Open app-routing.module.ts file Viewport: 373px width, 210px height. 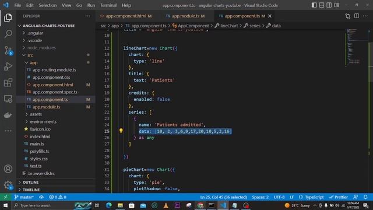54,70
